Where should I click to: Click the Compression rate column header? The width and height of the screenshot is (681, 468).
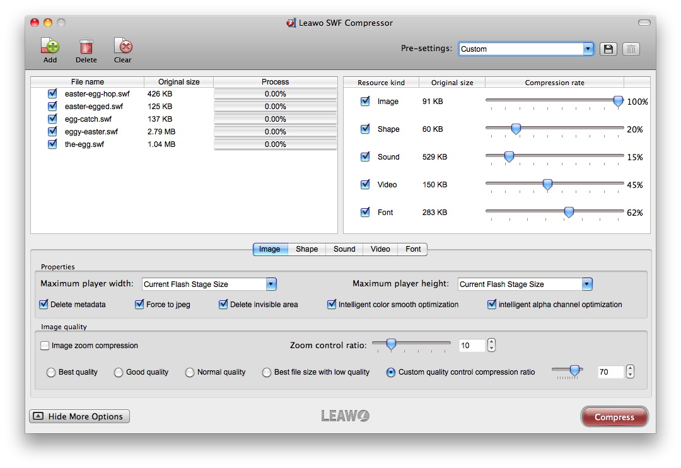(554, 83)
